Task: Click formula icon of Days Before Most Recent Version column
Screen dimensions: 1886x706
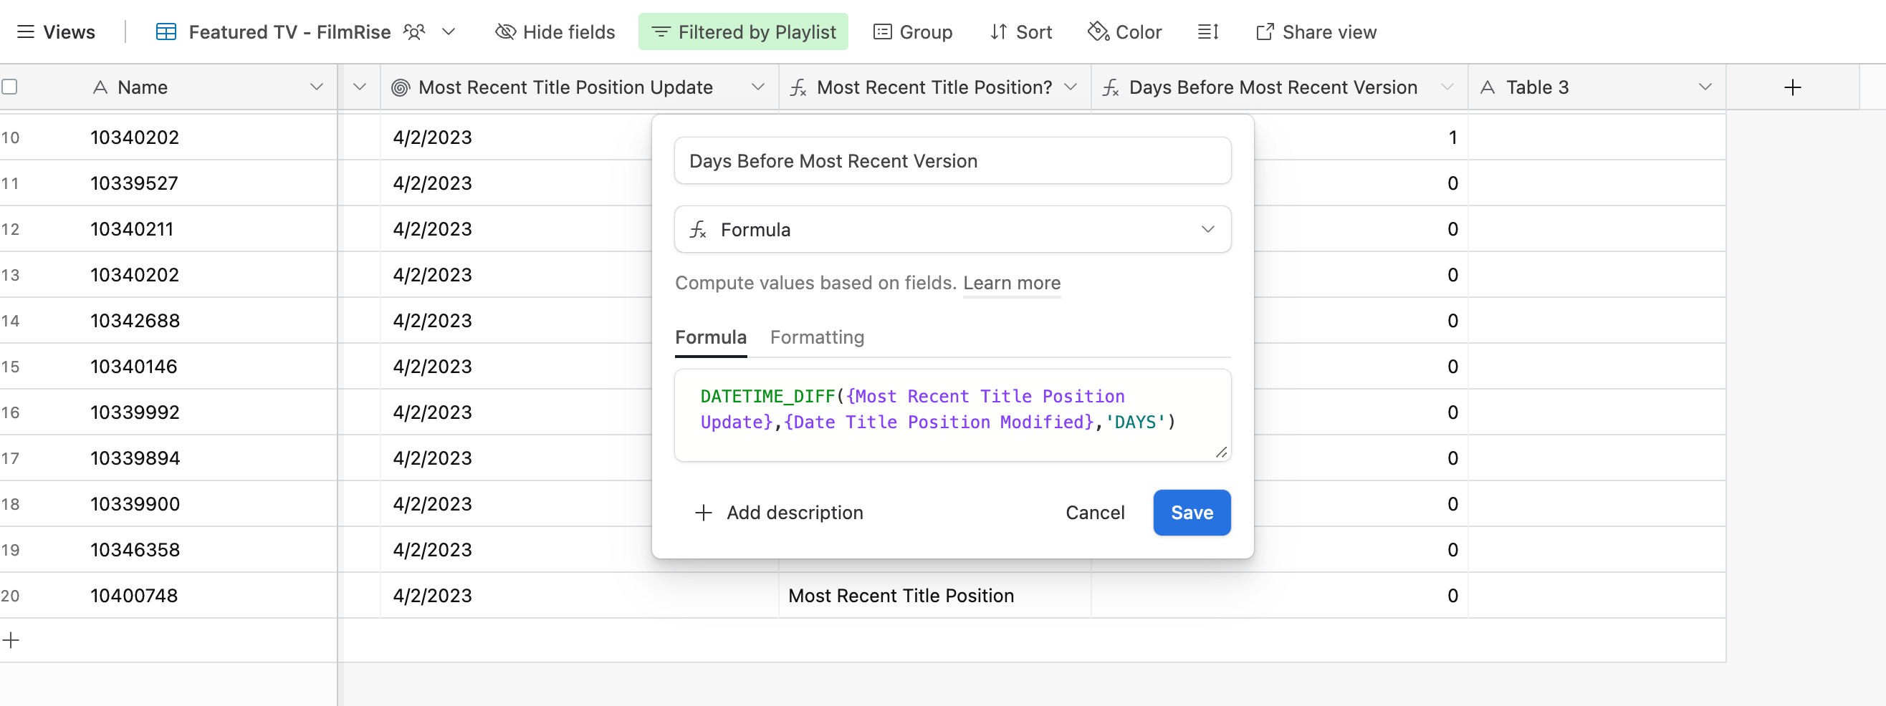Action: click(x=1111, y=87)
